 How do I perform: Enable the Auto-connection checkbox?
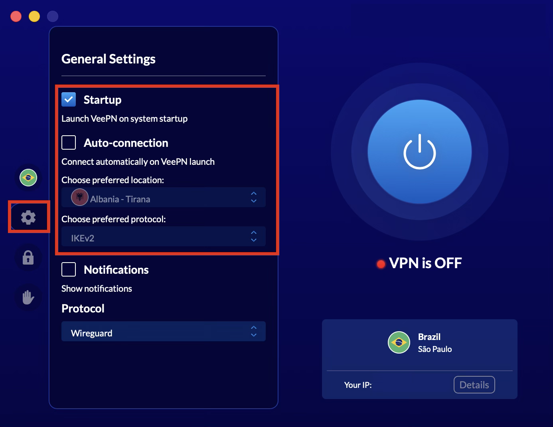tap(68, 142)
